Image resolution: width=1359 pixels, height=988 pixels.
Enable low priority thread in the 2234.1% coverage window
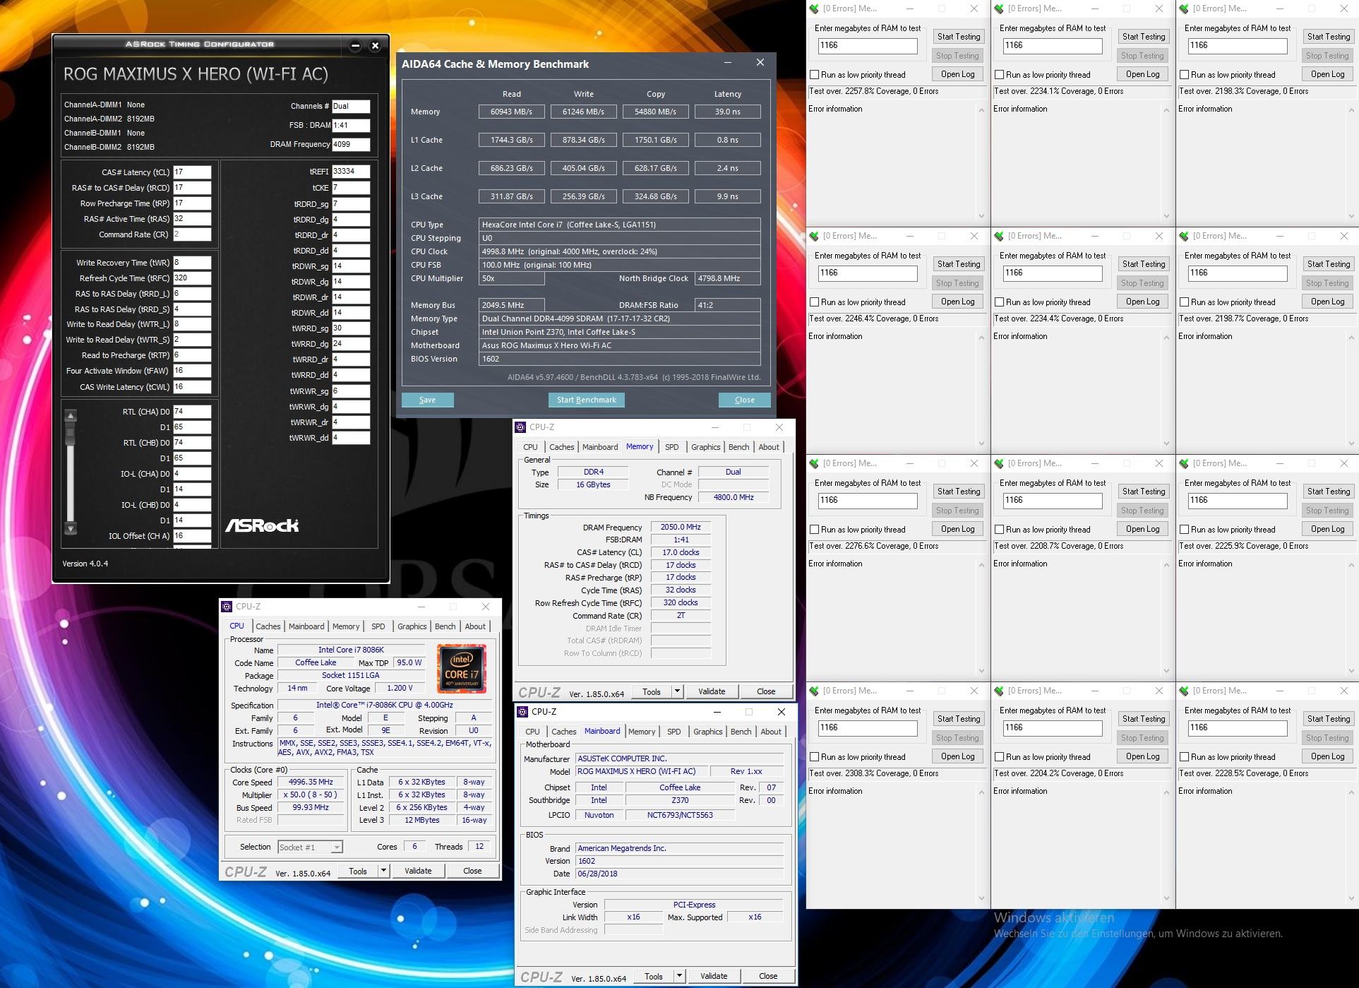[x=1000, y=75]
